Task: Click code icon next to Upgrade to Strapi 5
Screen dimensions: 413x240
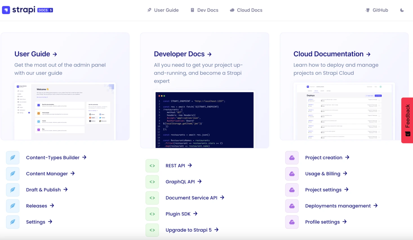Action: [x=152, y=230]
